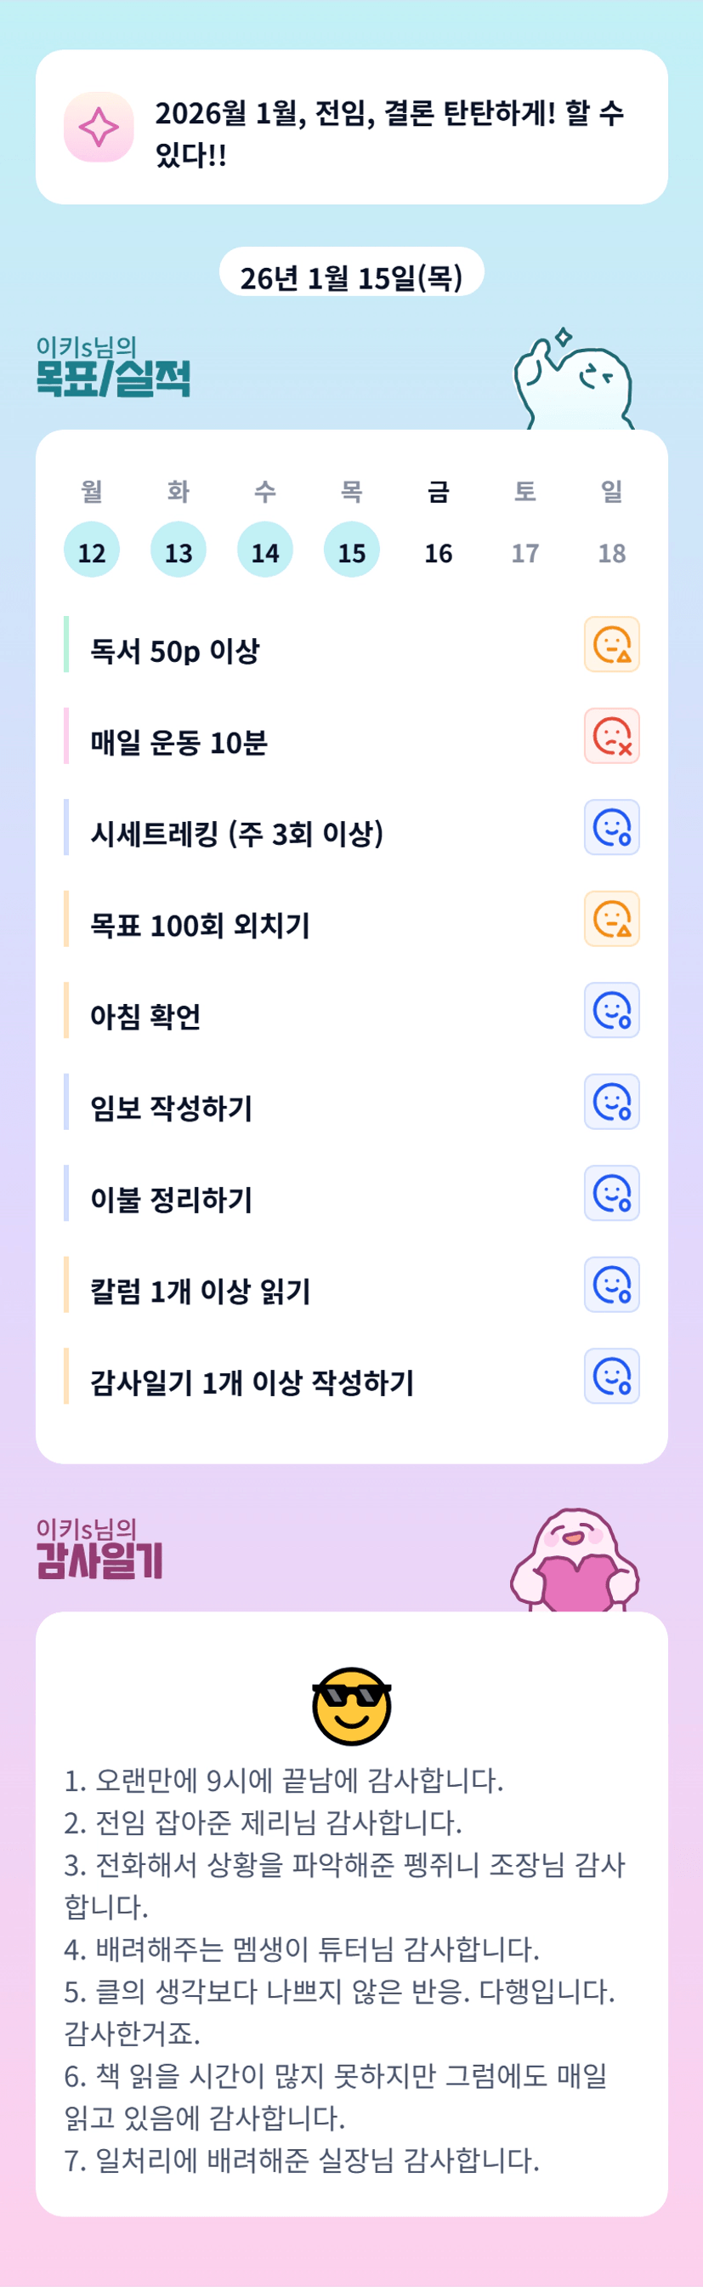The width and height of the screenshot is (703, 2287).
Task: Toggle status for 칼럼 1개 이상 읽기
Action: click(611, 1285)
